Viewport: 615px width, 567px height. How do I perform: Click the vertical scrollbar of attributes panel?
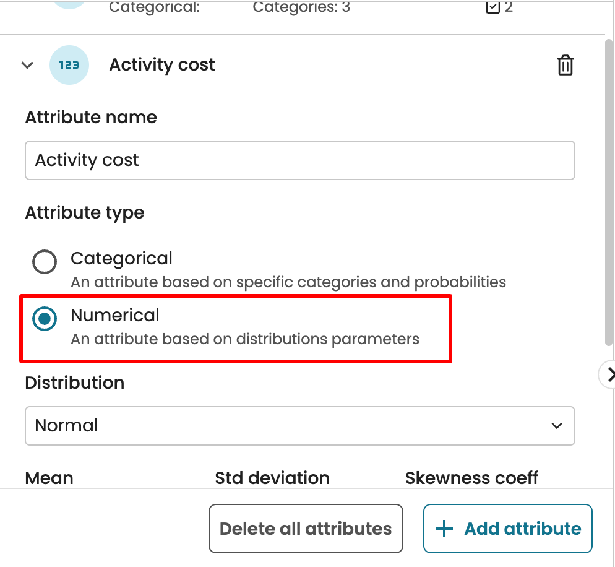[609, 186]
